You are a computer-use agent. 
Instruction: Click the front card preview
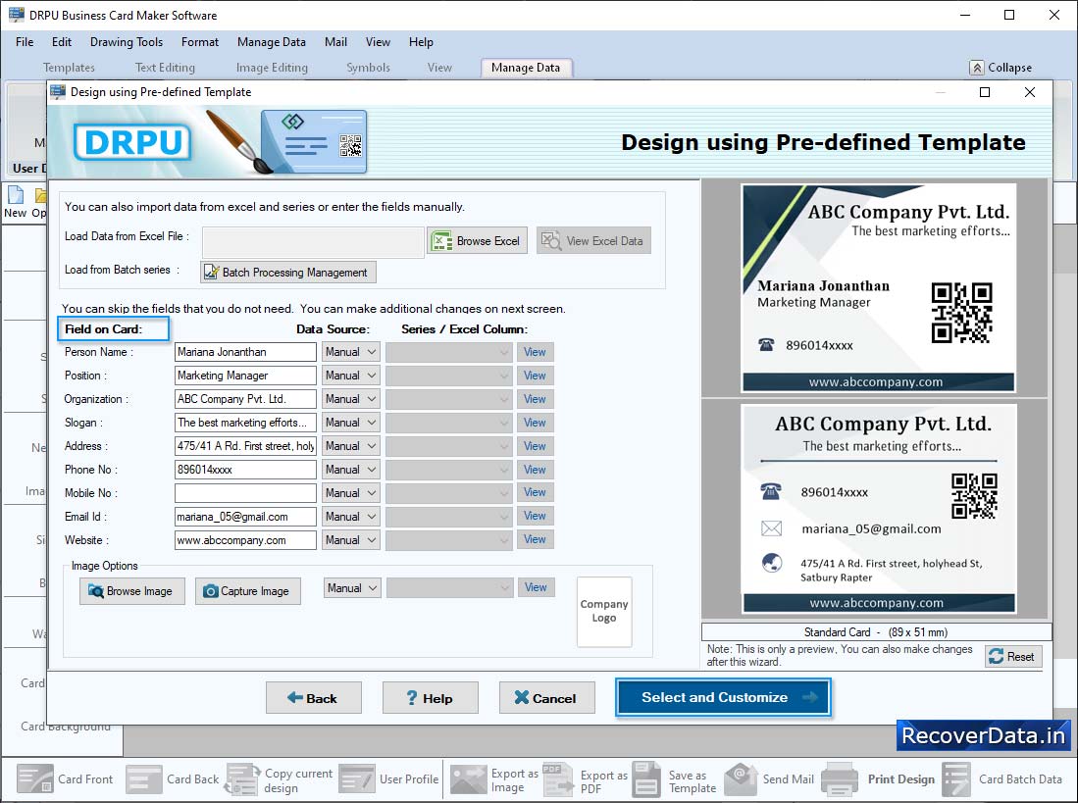[878, 288]
